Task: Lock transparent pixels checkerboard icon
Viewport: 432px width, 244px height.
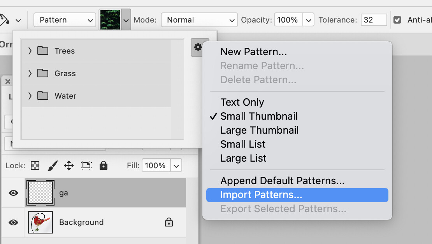Action: (x=35, y=166)
